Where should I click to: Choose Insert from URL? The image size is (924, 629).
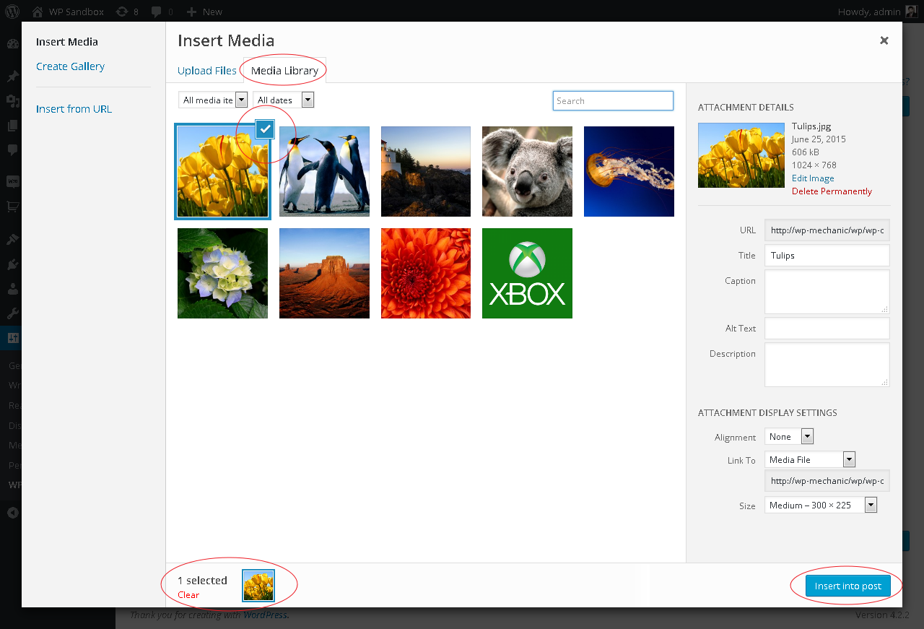pyautogui.click(x=74, y=109)
